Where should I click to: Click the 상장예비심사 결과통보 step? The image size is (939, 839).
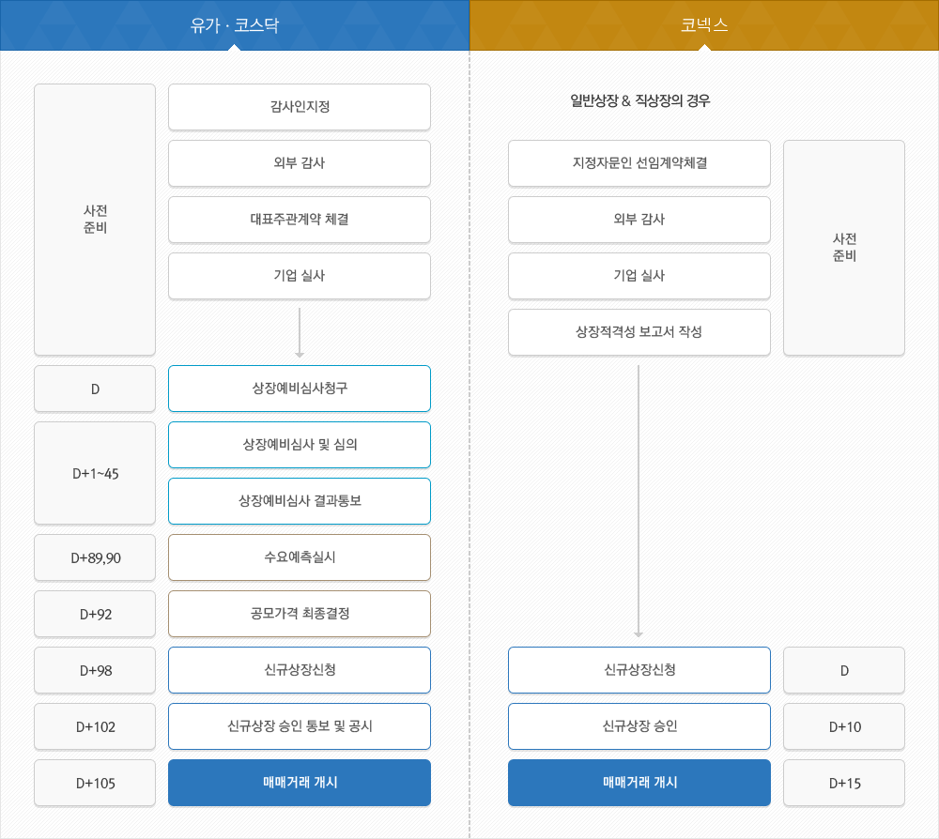pos(300,501)
